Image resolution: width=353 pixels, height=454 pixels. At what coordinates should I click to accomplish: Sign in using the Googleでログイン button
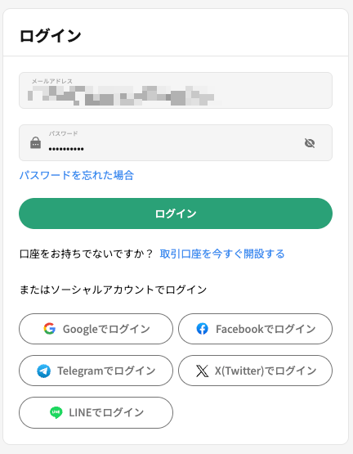pos(96,329)
